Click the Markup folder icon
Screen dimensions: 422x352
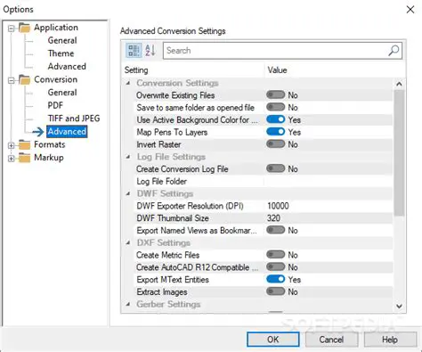24,158
